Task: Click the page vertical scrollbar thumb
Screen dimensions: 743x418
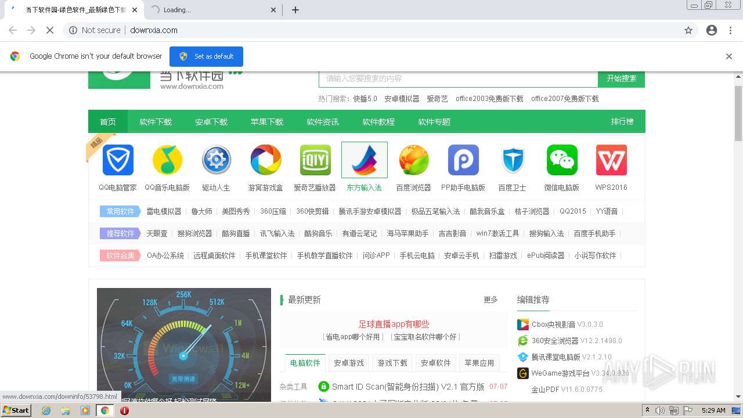Action: [x=738, y=113]
